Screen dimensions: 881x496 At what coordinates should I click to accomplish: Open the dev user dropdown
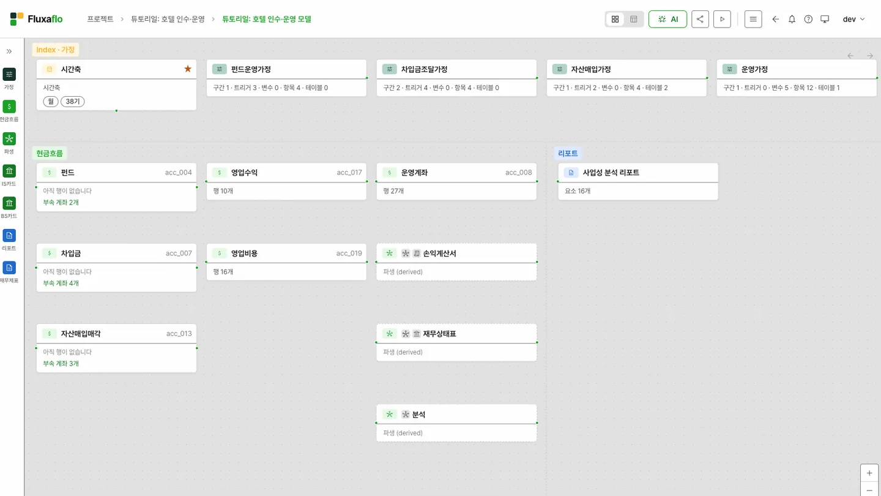[x=853, y=19]
